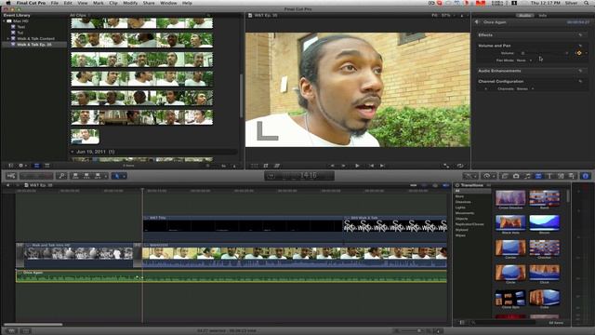Show the Titles browser

pyautogui.click(x=549, y=176)
